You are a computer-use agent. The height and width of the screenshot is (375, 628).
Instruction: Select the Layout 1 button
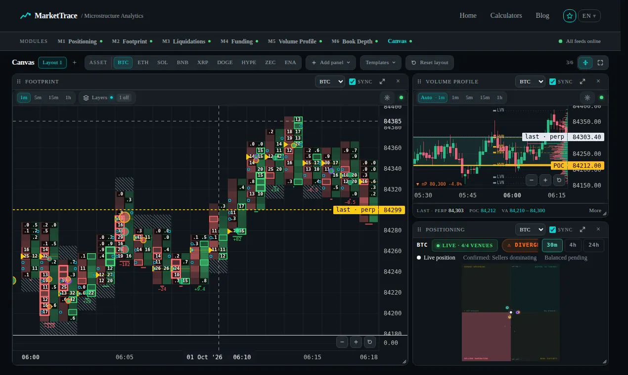[52, 63]
